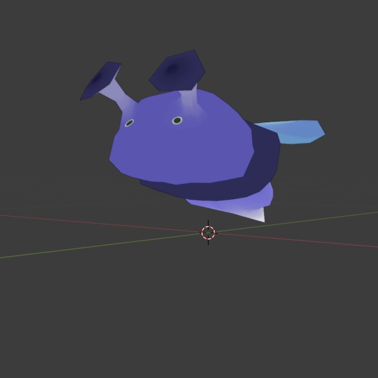Click the right dark hexagonal antenna cap
The image size is (378, 378).
point(178,69)
